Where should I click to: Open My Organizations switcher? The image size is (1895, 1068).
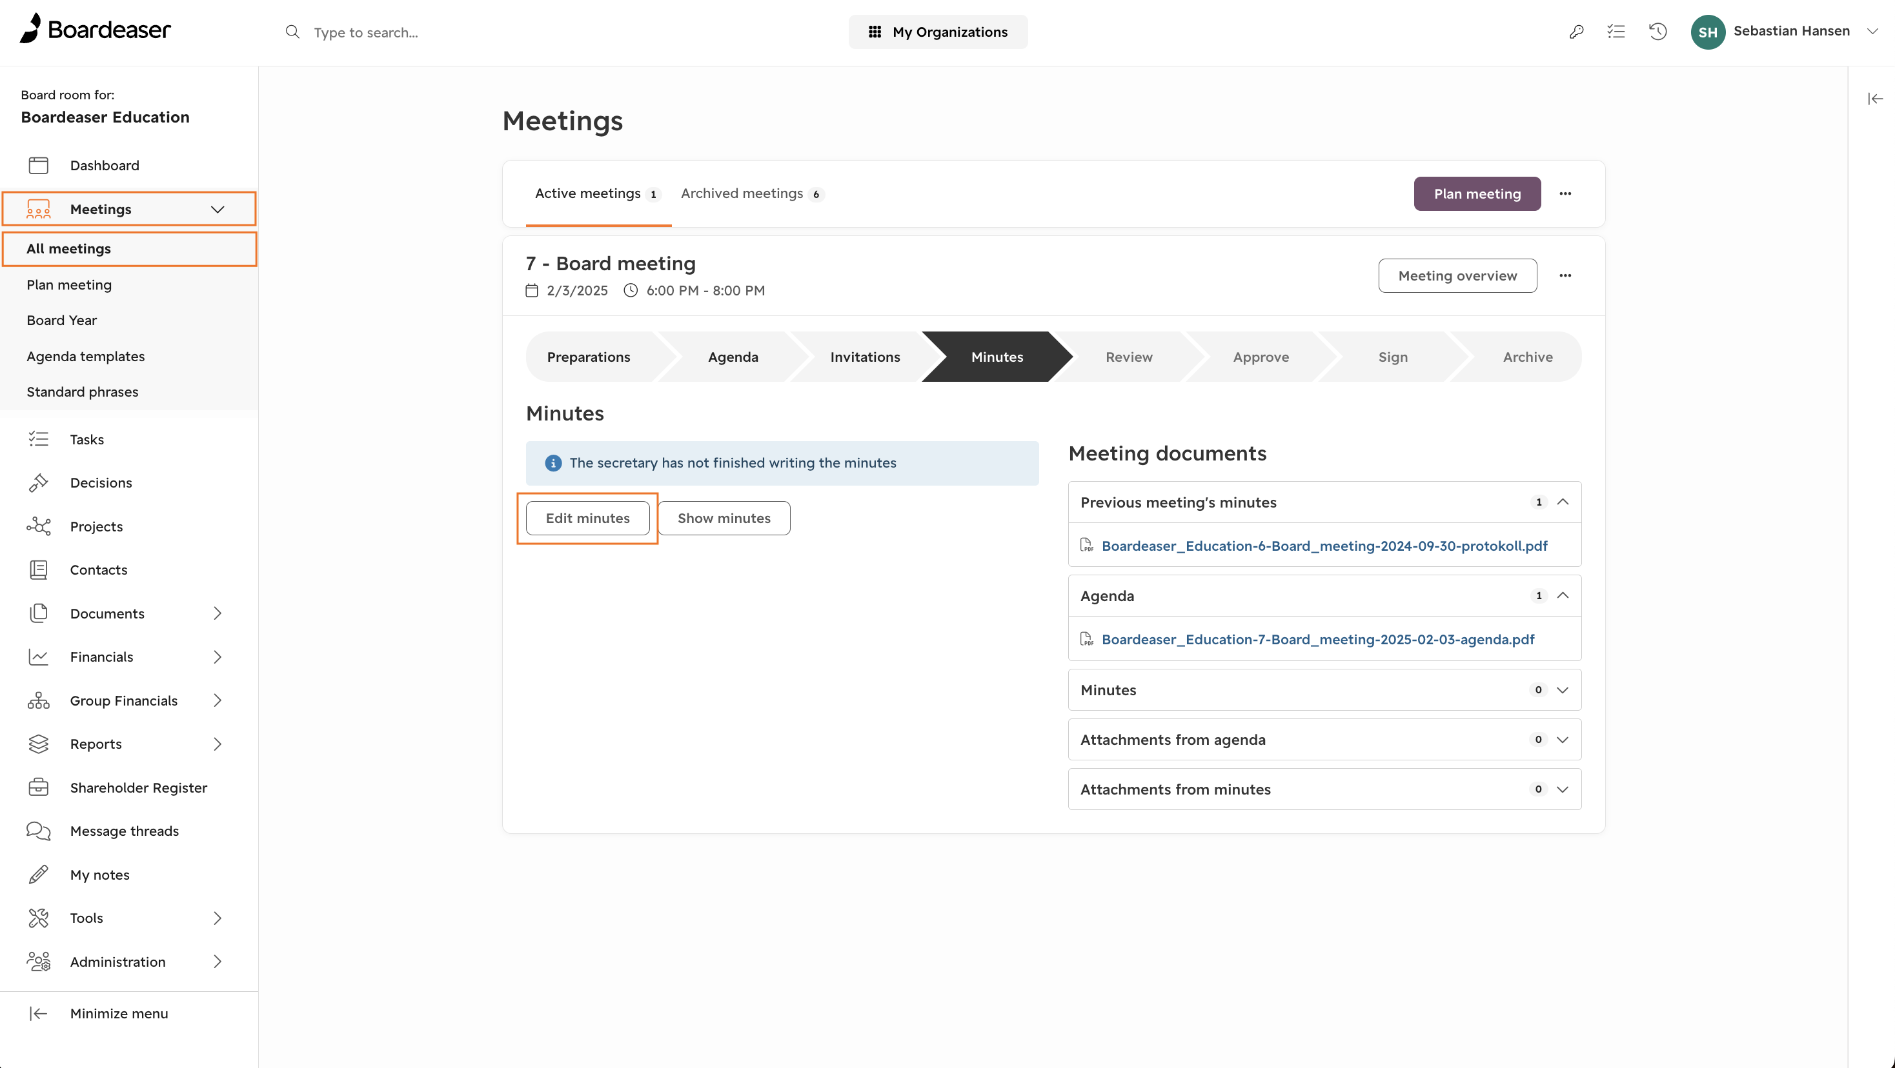coord(938,32)
